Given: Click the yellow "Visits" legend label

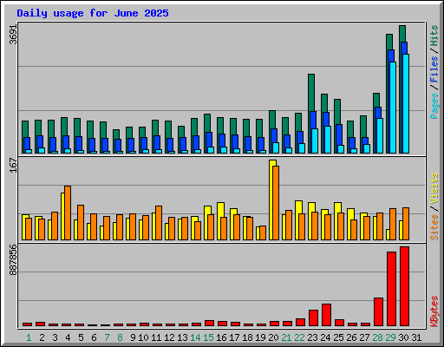Looking at the screenshot, I should tap(434, 188).
